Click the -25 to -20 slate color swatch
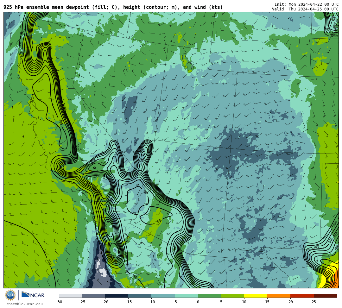This screenshot has width=342, height=308. [93, 296]
